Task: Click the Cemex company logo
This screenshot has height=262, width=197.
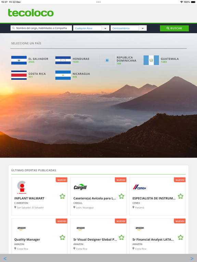Action: 140,187
